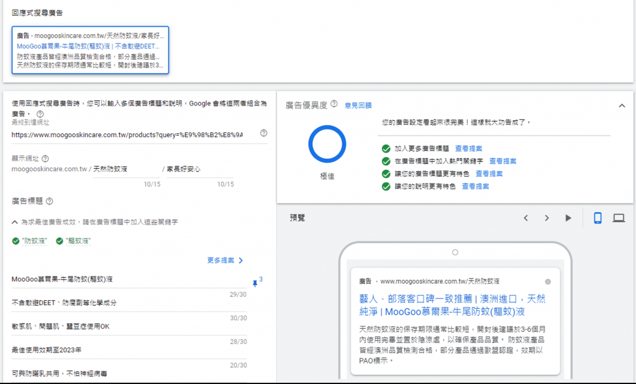The width and height of the screenshot is (636, 384).
Task: Click the 極佳 rating label
Action: tap(327, 176)
